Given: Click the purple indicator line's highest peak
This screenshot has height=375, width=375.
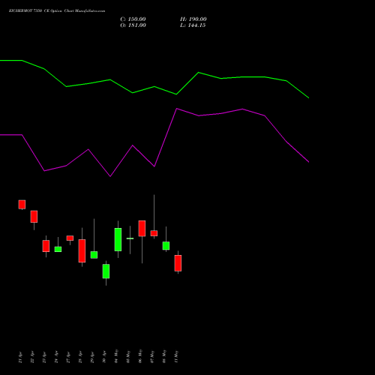Looking at the screenshot, I should (x=177, y=109).
